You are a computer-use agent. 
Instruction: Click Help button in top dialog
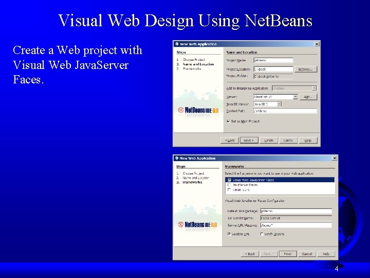308,140
